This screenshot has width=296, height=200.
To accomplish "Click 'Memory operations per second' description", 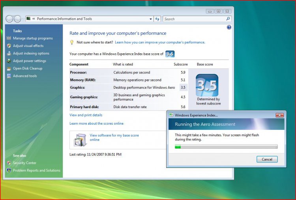I will [137, 80].
